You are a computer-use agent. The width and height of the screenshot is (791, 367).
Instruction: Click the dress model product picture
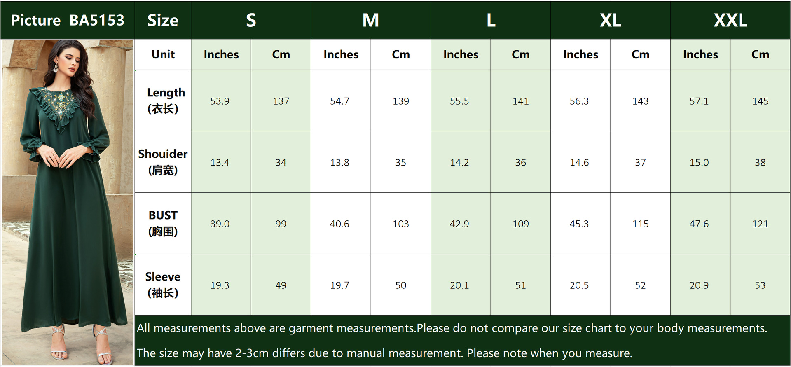point(68,202)
